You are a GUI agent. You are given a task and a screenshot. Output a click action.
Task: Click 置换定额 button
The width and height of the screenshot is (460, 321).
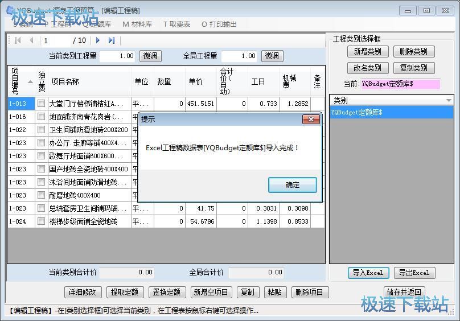[167, 292]
